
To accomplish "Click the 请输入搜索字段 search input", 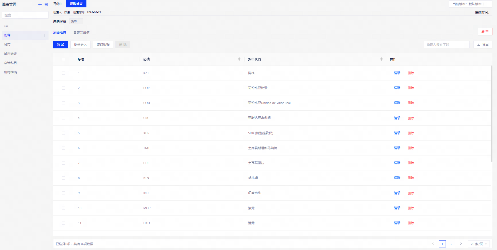I will (x=446, y=45).
